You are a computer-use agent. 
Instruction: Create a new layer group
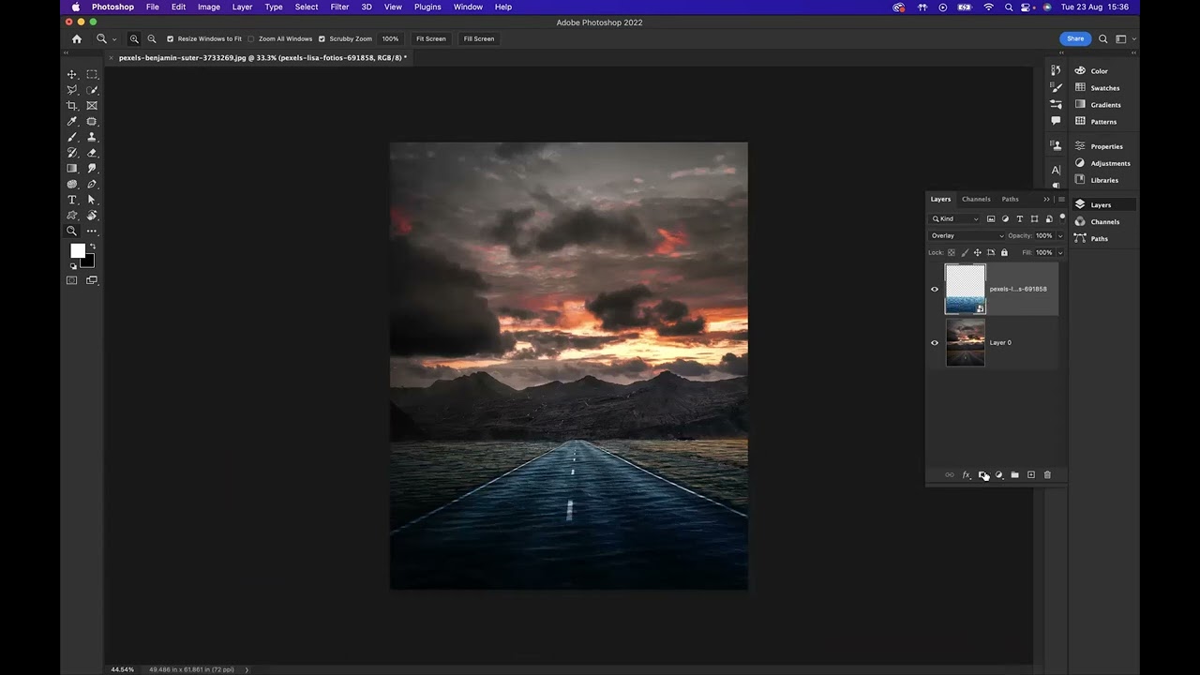click(x=1014, y=475)
